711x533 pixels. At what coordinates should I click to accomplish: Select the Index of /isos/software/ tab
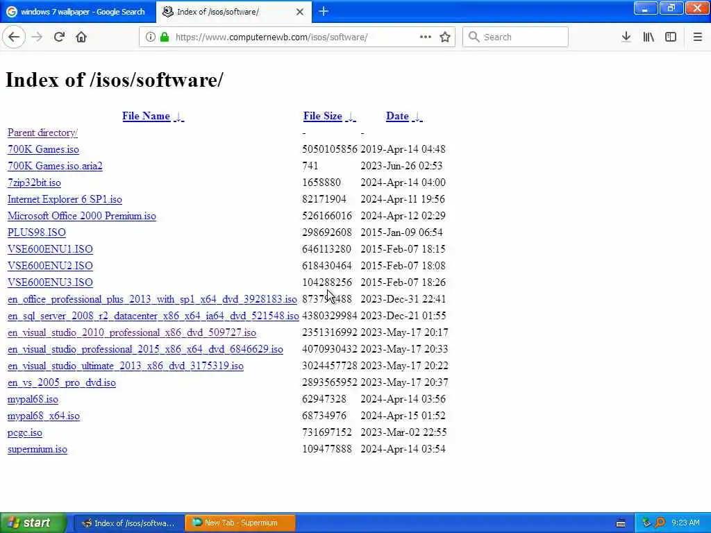[233, 12]
